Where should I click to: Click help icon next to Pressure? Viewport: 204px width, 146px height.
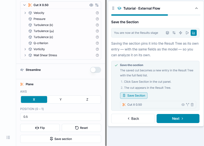(97, 19)
